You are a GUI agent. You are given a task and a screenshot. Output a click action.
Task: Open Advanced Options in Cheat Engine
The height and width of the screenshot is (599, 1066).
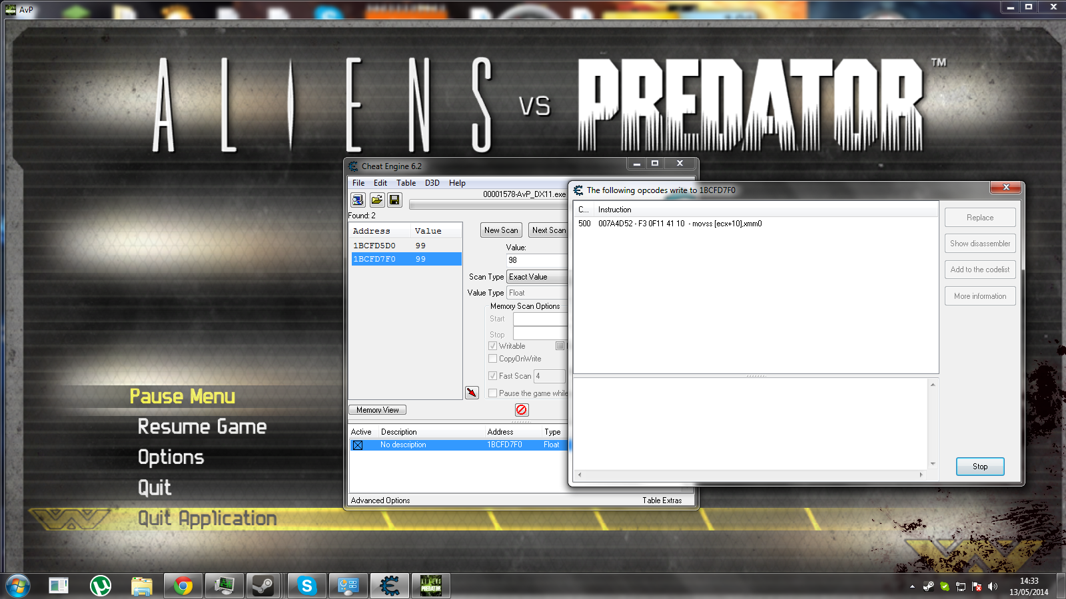pyautogui.click(x=380, y=500)
